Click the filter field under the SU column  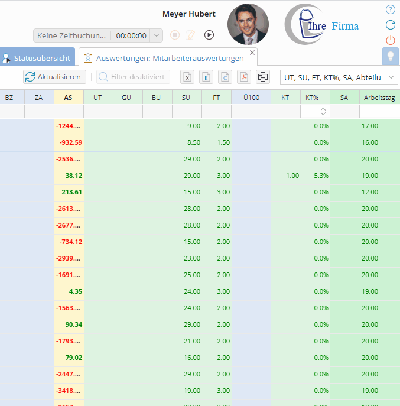(187, 111)
